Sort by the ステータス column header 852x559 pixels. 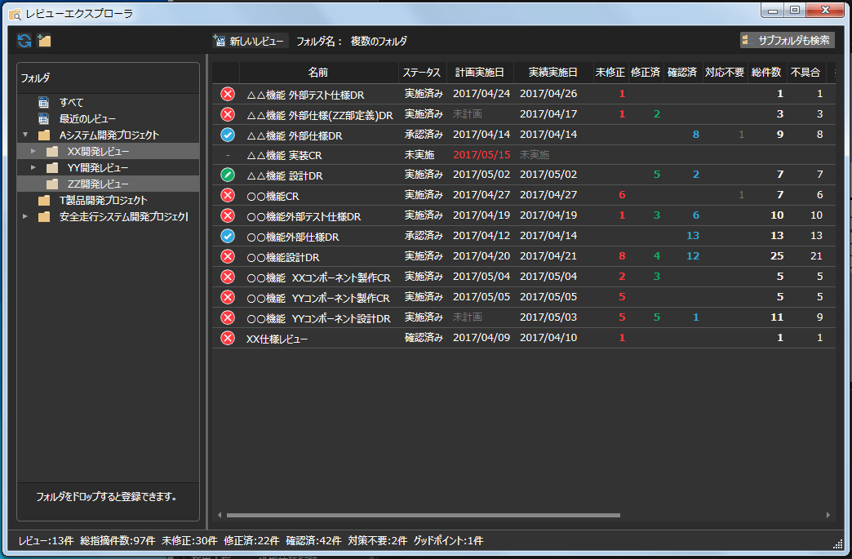(423, 72)
